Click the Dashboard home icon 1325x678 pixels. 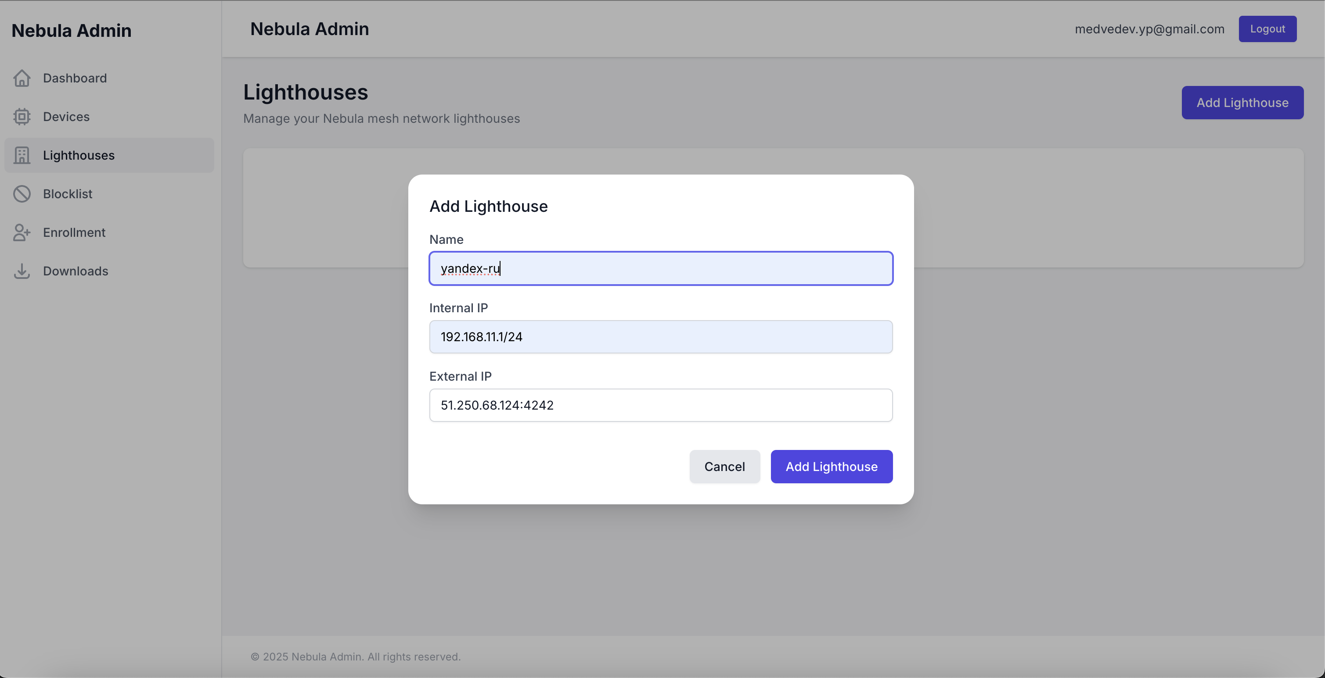pos(22,78)
